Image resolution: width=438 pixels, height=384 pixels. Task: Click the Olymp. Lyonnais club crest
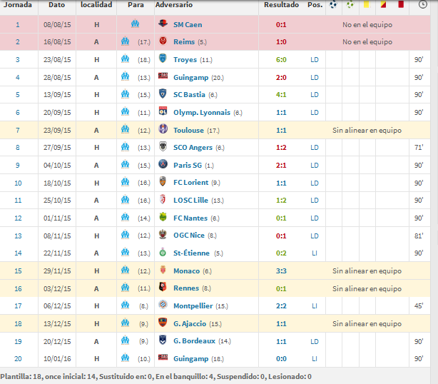click(163, 111)
